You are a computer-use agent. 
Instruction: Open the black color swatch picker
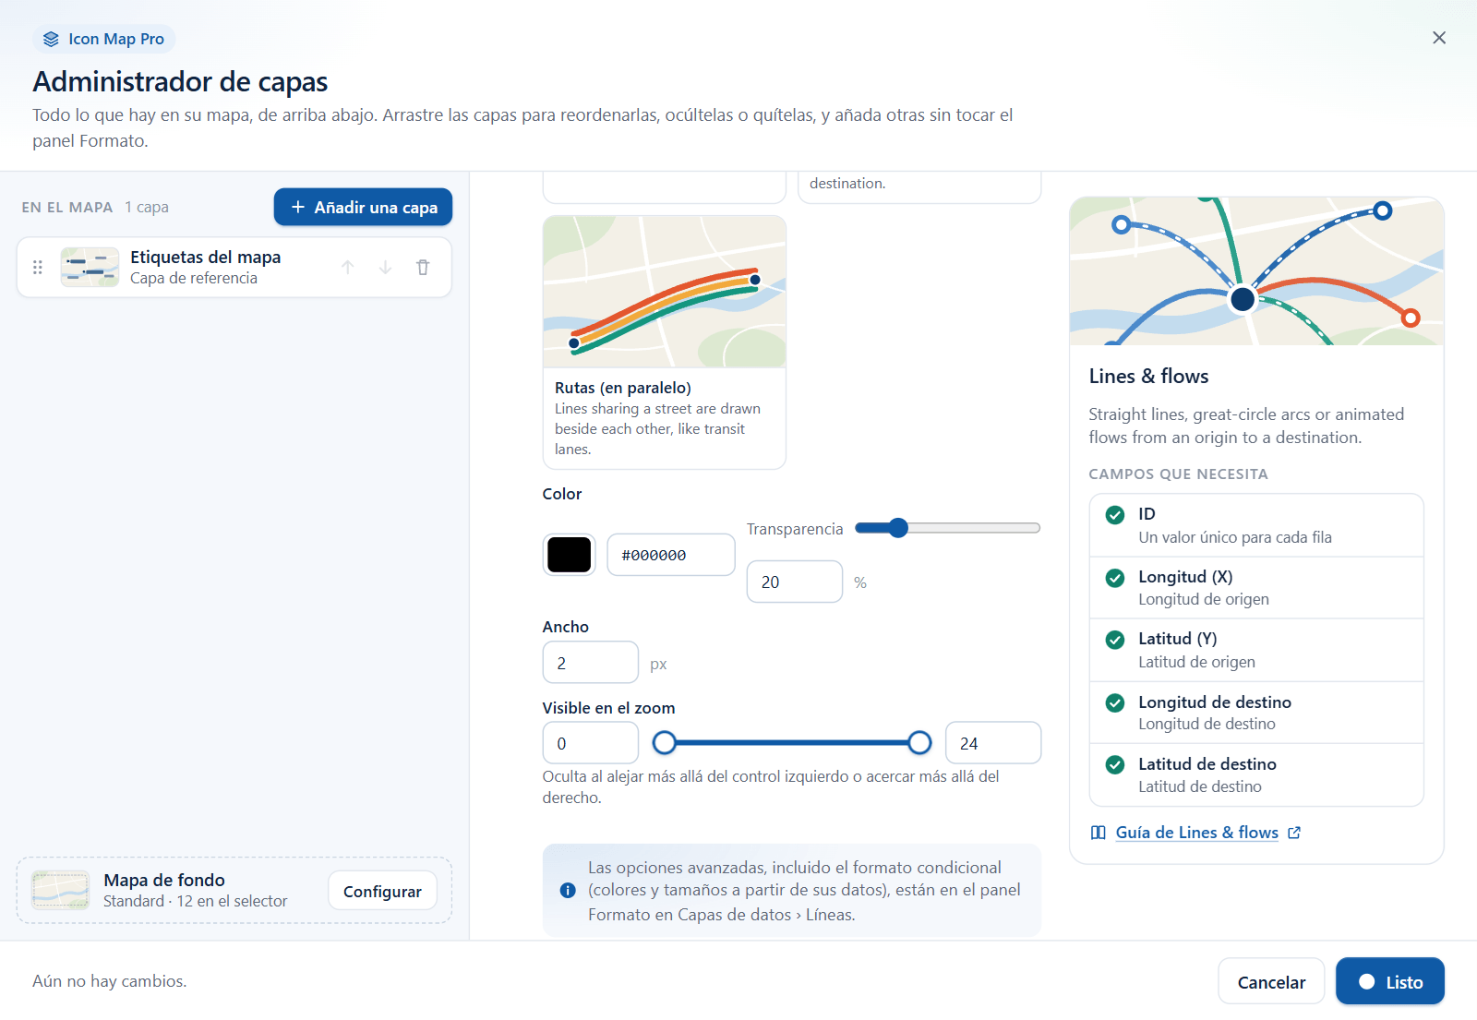pyautogui.click(x=569, y=555)
